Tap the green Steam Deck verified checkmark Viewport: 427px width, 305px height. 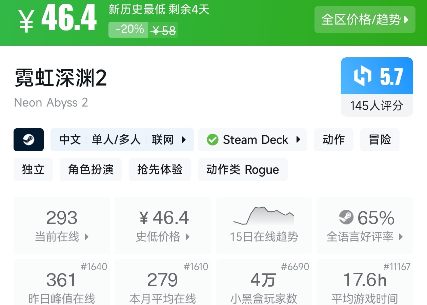[212, 140]
